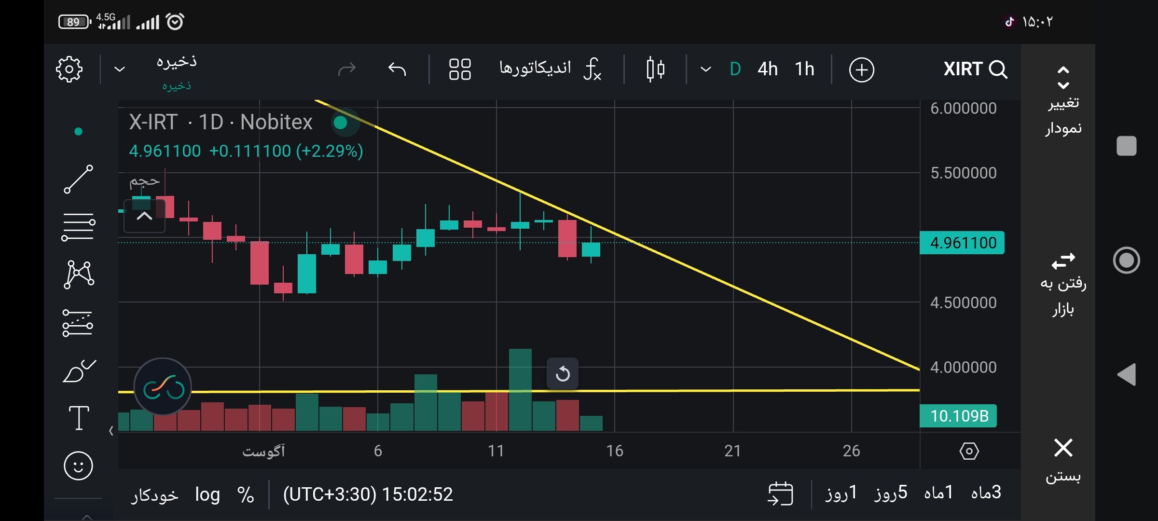Select the 3ماه three month range
The height and width of the screenshot is (521, 1158).
986,493
